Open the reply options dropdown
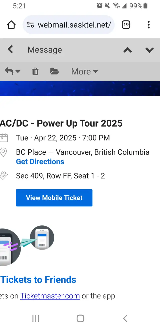The width and height of the screenshot is (160, 330). 12,71
